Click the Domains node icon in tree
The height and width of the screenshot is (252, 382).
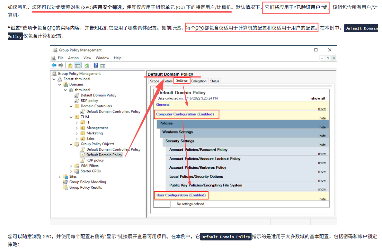point(65,84)
